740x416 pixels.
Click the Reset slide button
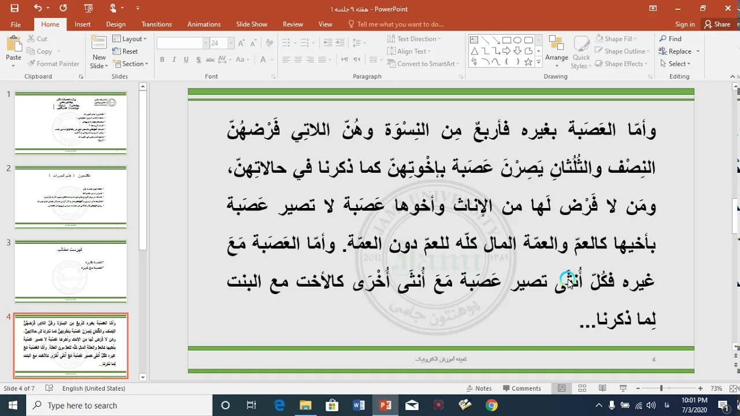[125, 51]
